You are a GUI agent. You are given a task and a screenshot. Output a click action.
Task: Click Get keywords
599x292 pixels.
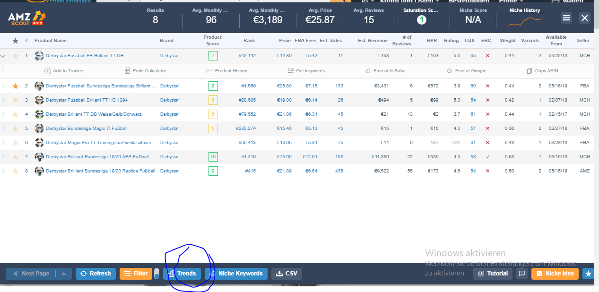pyautogui.click(x=306, y=71)
